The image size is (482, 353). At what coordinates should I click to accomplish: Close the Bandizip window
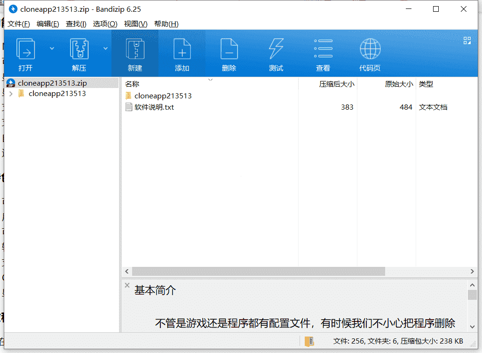[x=464, y=9]
